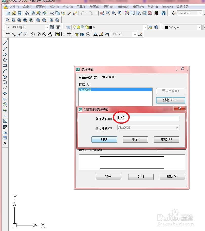Click the Cut scissors icon
This screenshot has width=205, height=231.
(51, 13)
